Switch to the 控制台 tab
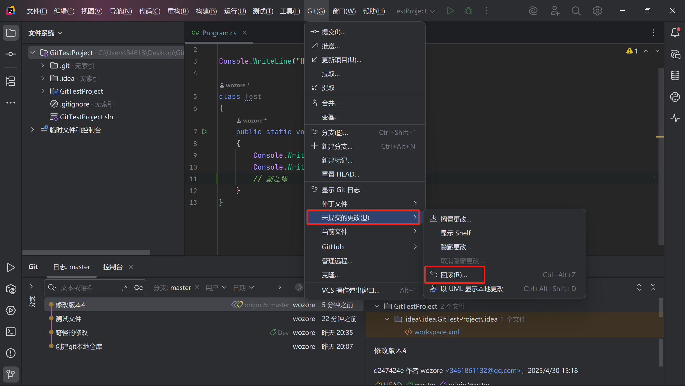The width and height of the screenshot is (685, 386). click(113, 267)
